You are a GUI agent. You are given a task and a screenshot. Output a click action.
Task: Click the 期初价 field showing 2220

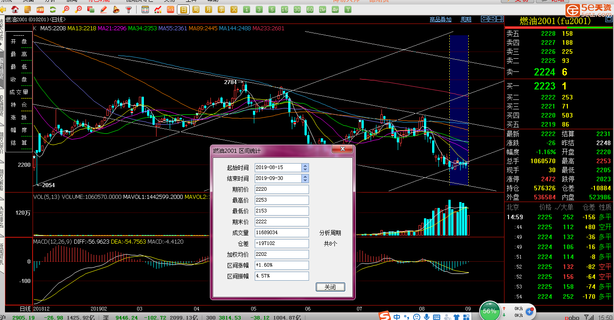coord(282,189)
